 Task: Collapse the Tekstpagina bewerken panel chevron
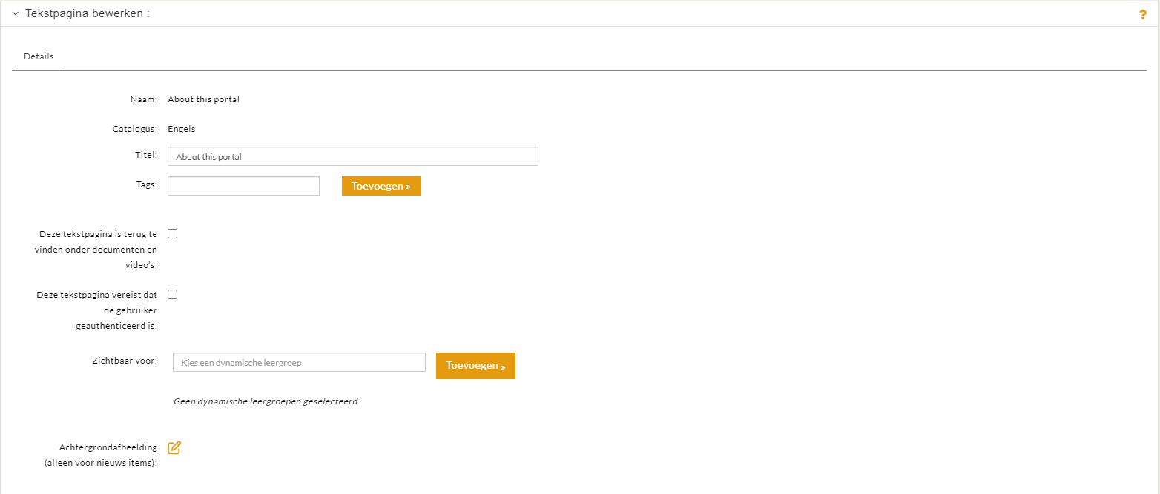tap(15, 14)
